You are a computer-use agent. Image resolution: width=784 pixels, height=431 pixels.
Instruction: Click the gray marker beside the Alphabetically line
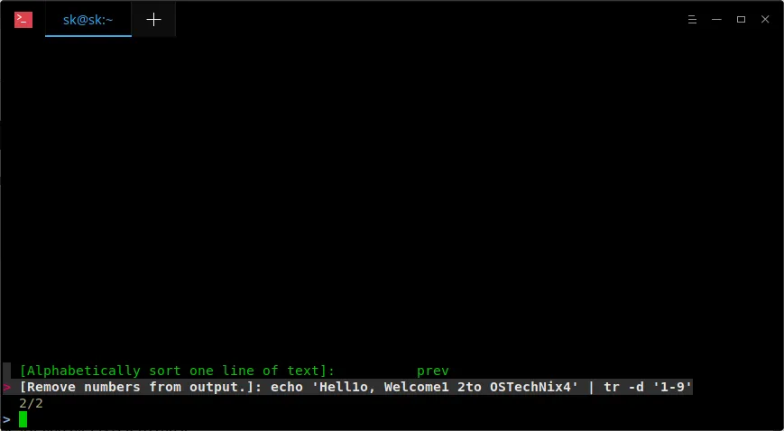tap(6, 371)
